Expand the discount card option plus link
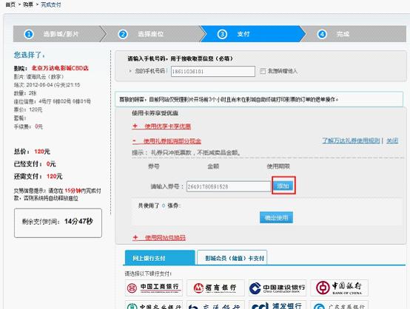Screen dimensions: 410x309 pos(161,126)
